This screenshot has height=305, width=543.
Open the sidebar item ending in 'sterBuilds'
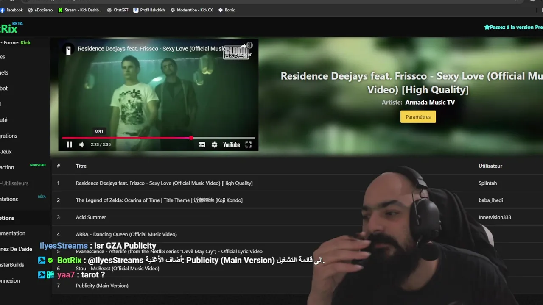click(12, 265)
